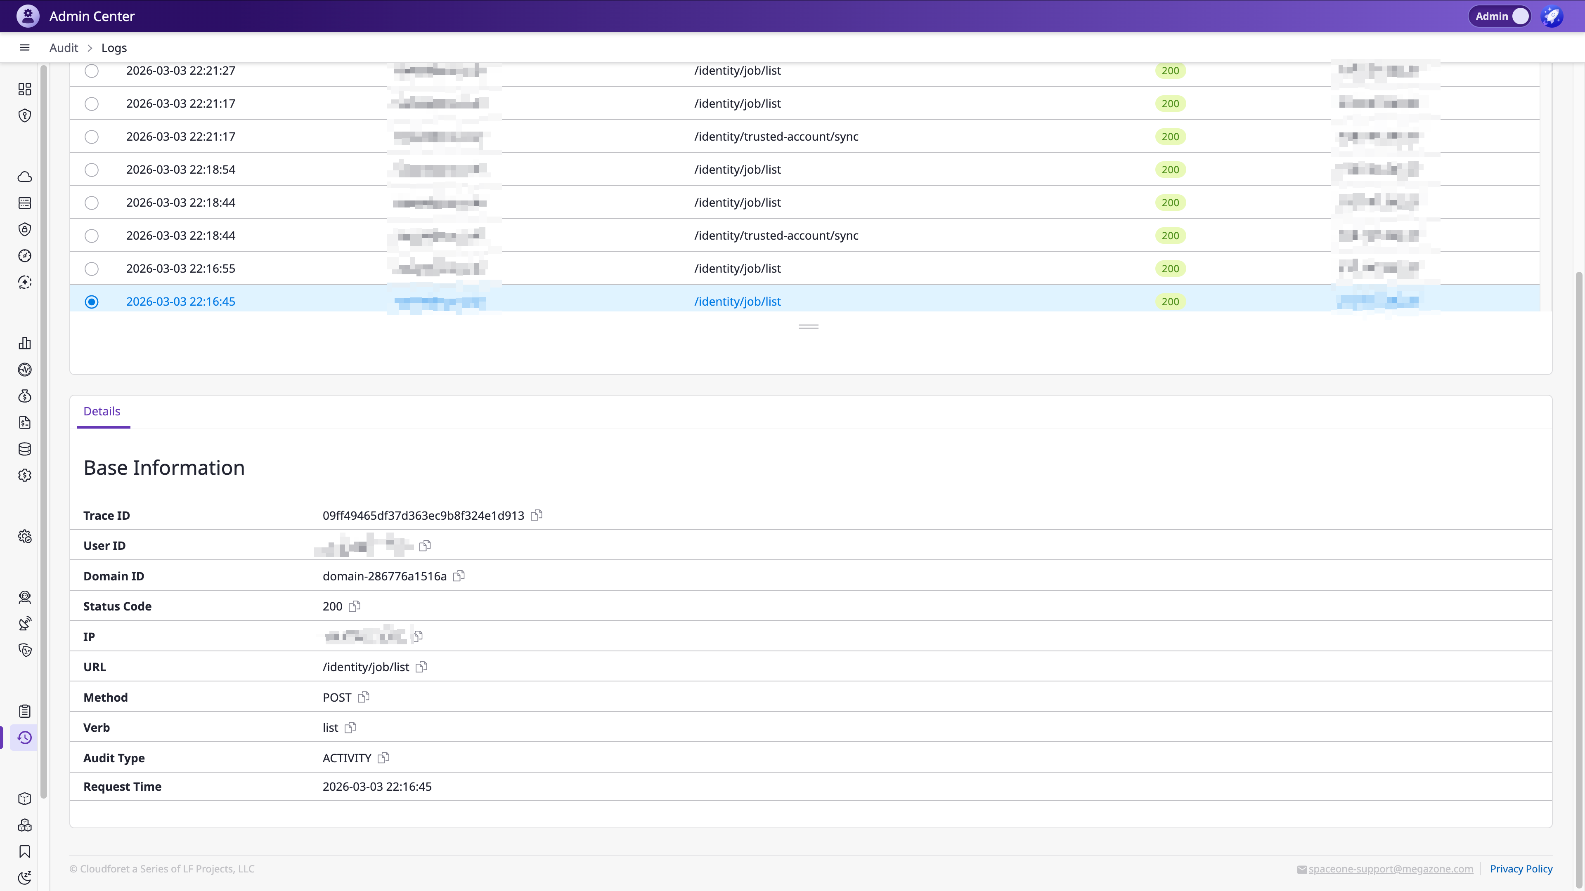The width and height of the screenshot is (1585, 891).
Task: Open the cloud icon in sidebar
Action: pos(25,177)
